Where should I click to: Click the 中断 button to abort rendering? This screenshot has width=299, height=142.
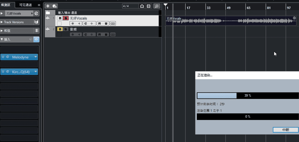pyautogui.click(x=285, y=130)
